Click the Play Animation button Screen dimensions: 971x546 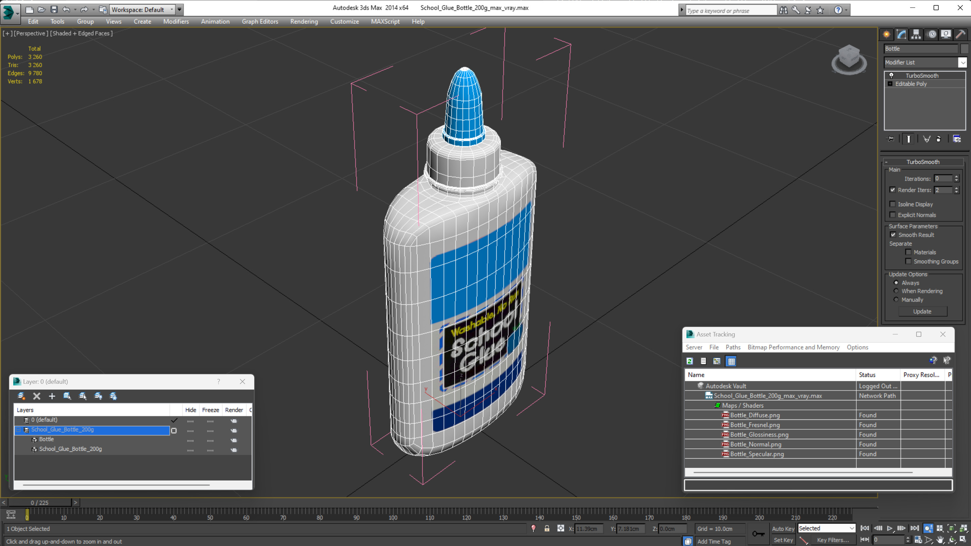tap(890, 528)
